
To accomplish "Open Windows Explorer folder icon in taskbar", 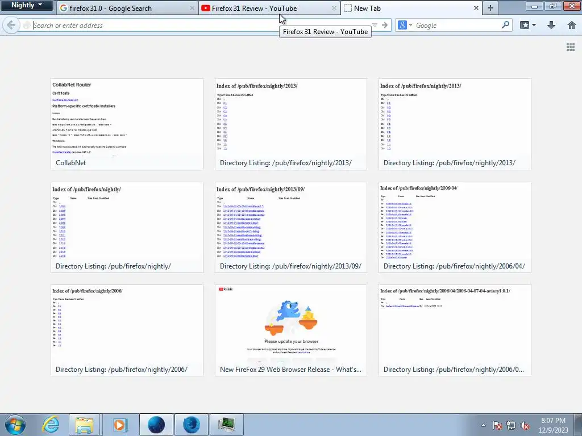I will (84, 425).
